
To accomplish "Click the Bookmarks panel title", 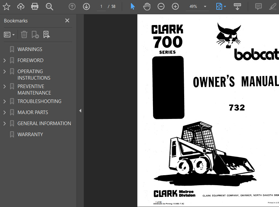I will pyautogui.click(x=16, y=21).
